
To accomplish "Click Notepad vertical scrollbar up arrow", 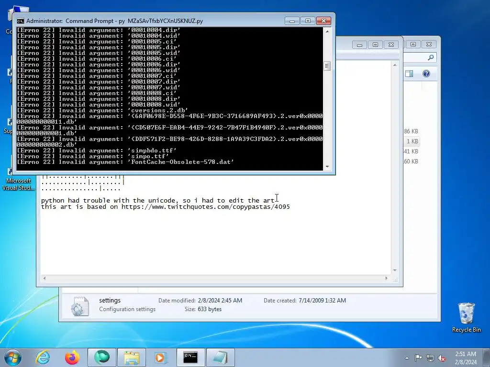I will pos(395,65).
